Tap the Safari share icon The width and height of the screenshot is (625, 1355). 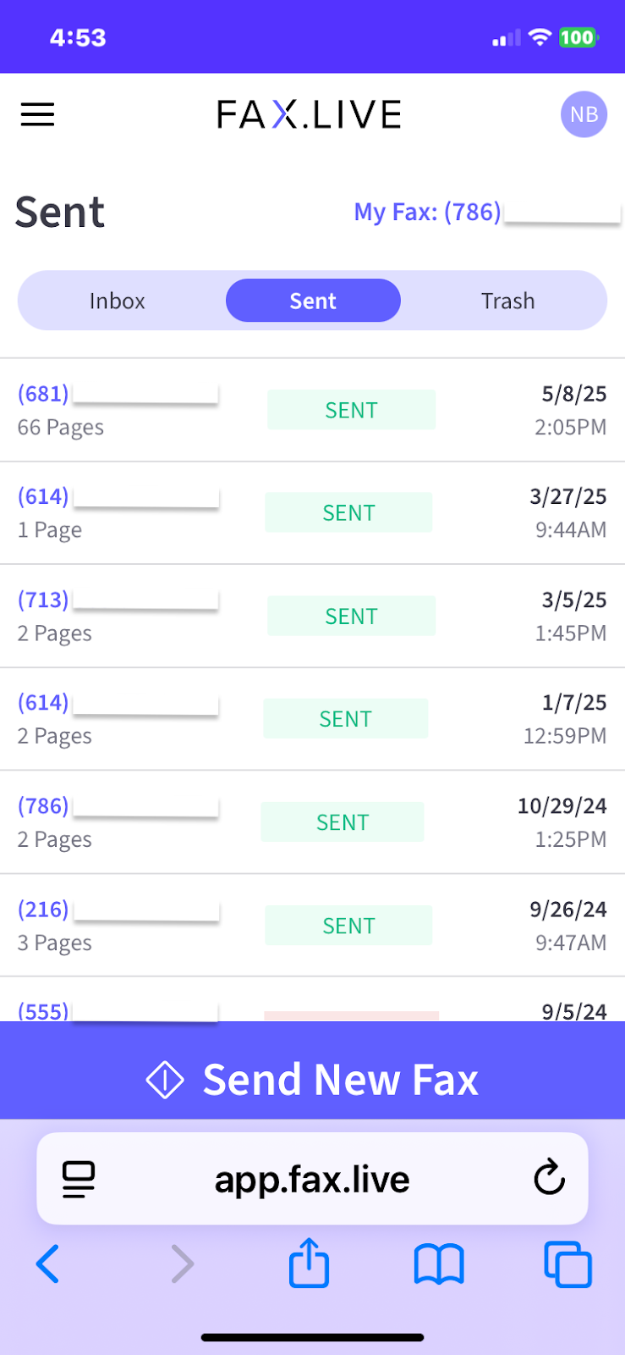tap(309, 1263)
